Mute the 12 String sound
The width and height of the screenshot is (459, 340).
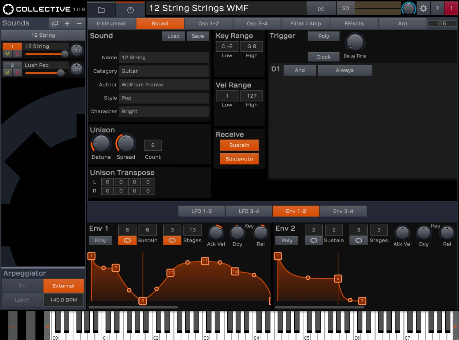(x=7, y=54)
